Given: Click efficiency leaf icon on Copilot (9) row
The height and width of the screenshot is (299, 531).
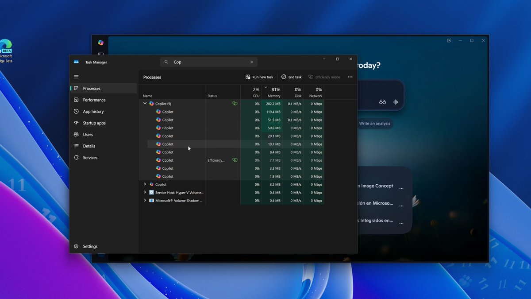Looking at the screenshot, I should tap(235, 104).
